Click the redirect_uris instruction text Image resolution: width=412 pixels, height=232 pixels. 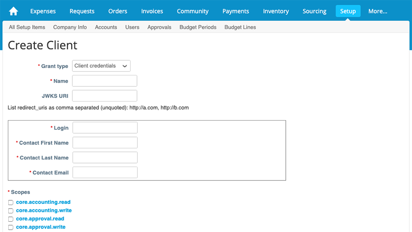(x=98, y=108)
